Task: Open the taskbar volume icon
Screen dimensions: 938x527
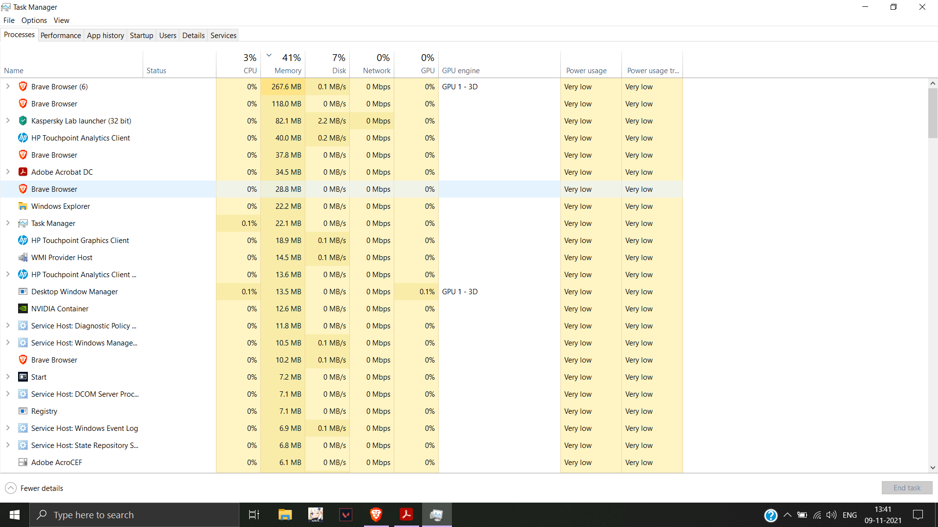Action: point(831,515)
